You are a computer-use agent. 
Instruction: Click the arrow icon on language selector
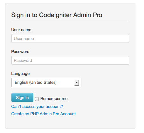[x=77, y=83]
